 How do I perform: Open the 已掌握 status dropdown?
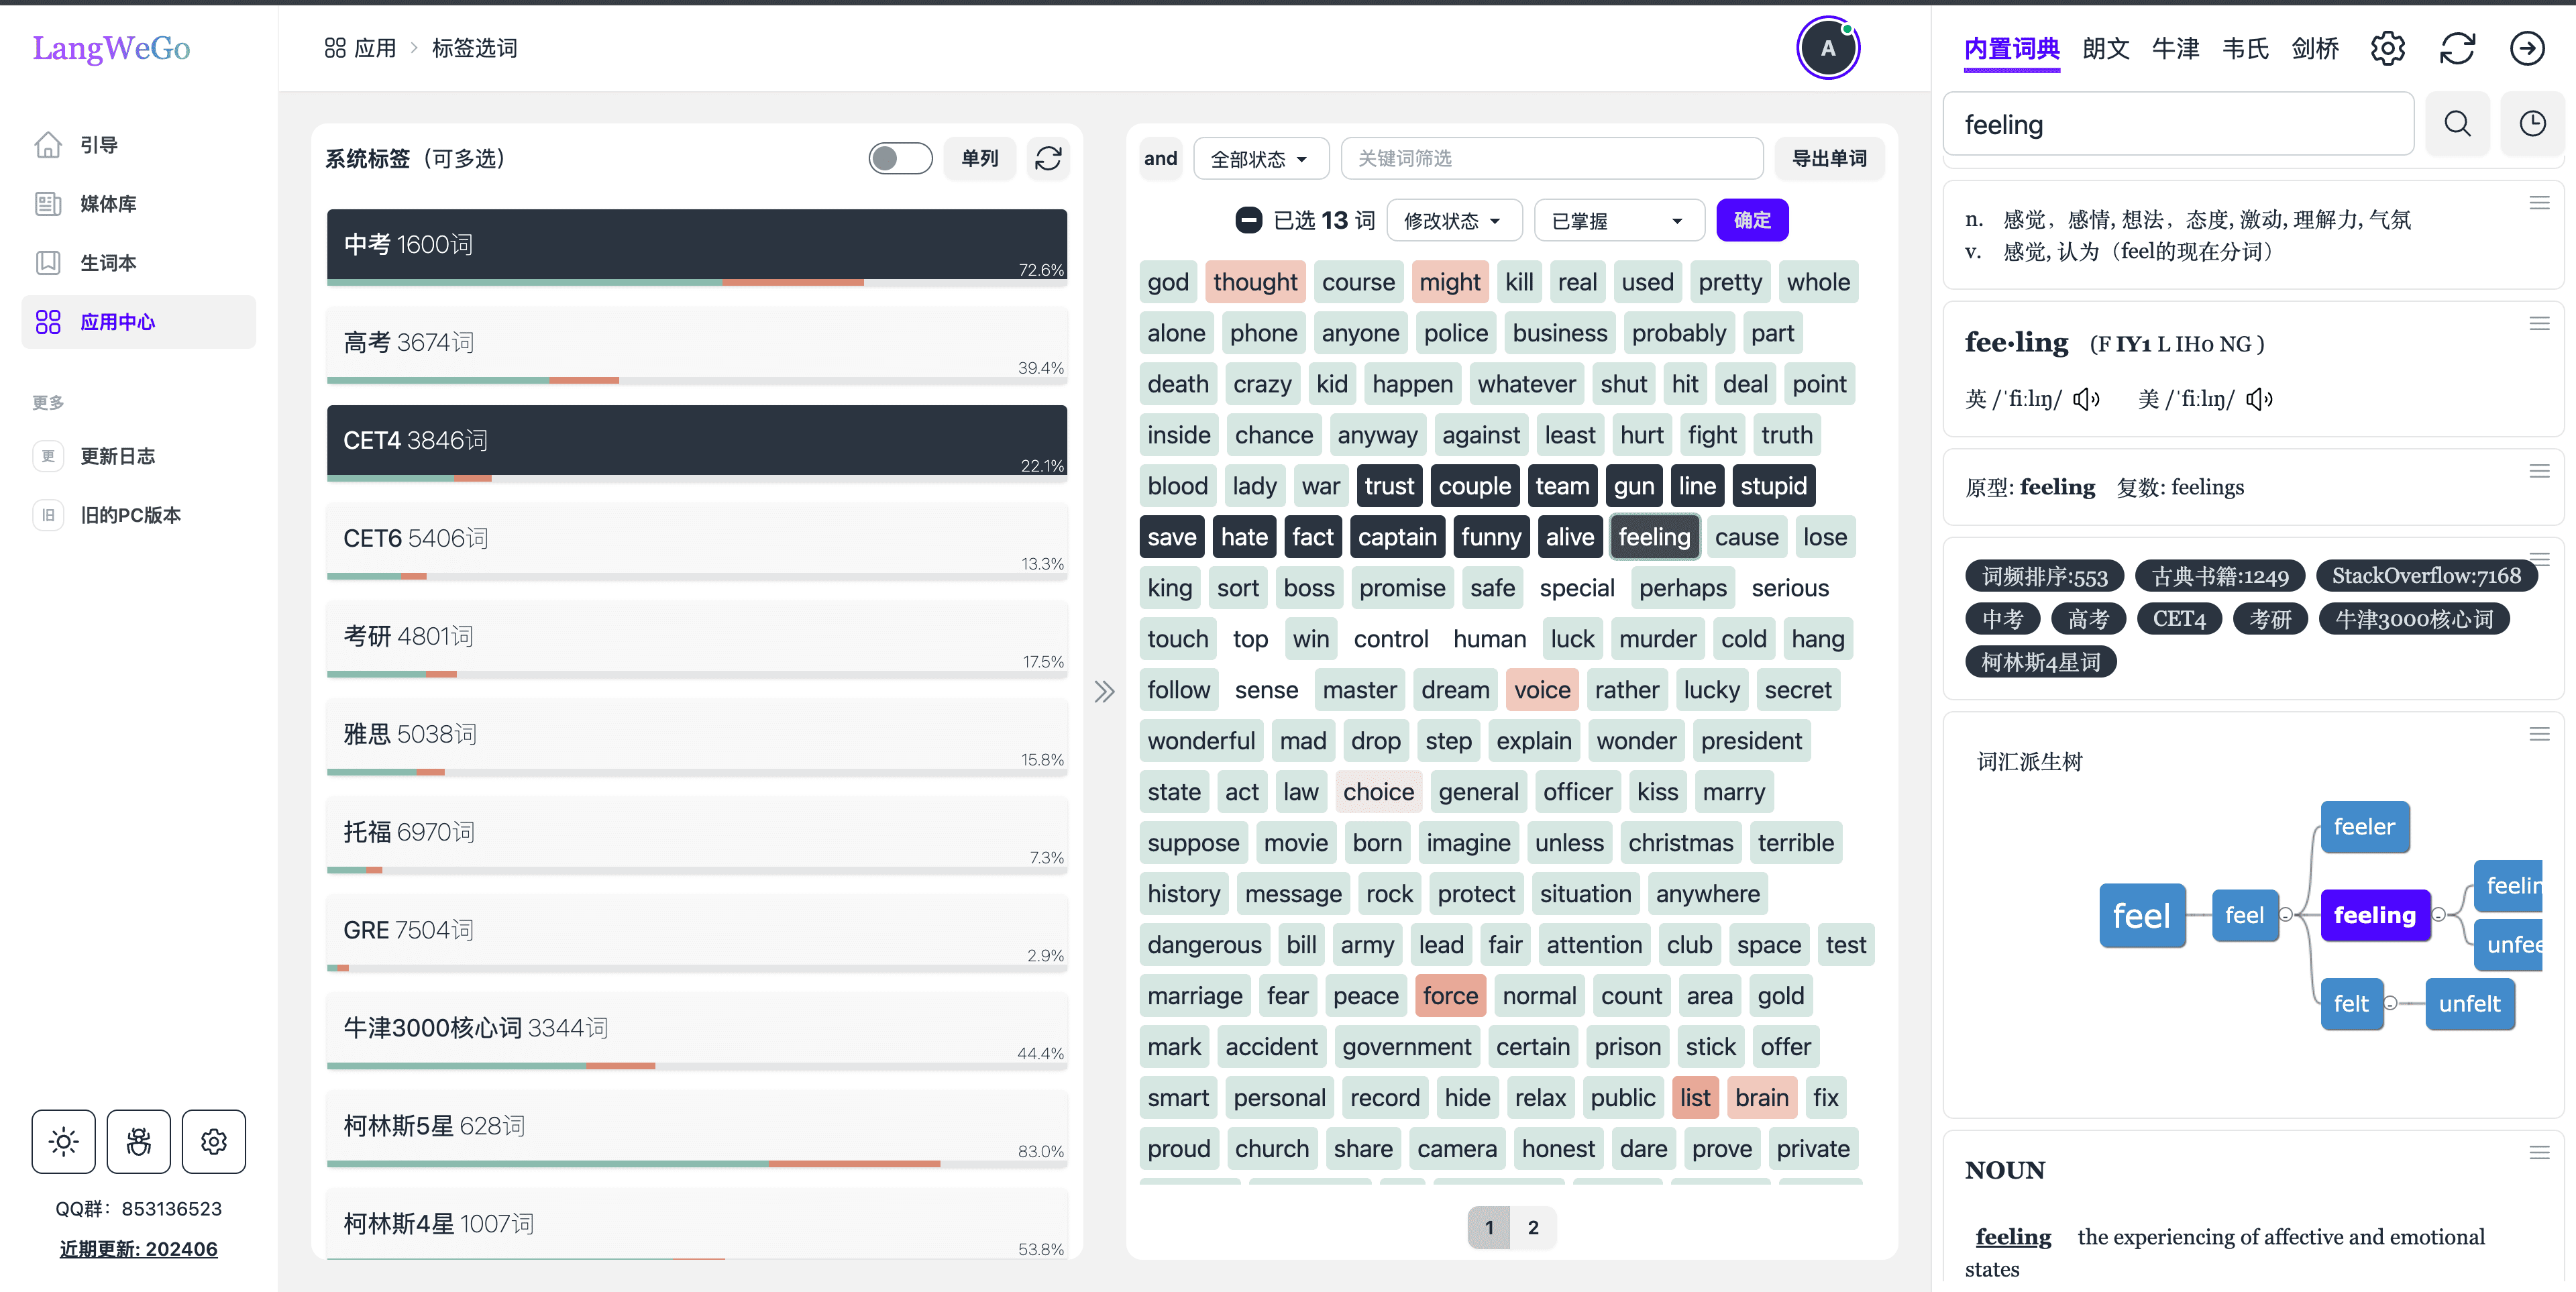pos(1619,219)
